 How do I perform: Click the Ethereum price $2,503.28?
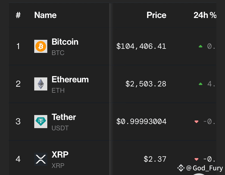[146, 84]
